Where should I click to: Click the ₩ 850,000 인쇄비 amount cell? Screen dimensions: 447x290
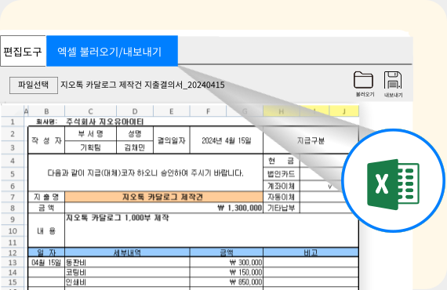227,282
